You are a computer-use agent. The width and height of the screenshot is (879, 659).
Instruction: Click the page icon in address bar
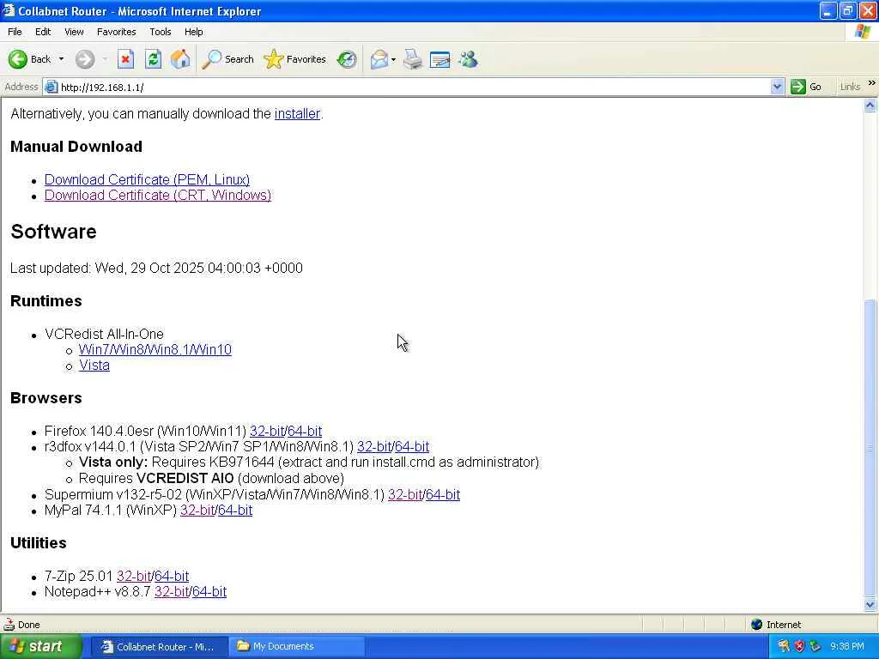(x=51, y=87)
